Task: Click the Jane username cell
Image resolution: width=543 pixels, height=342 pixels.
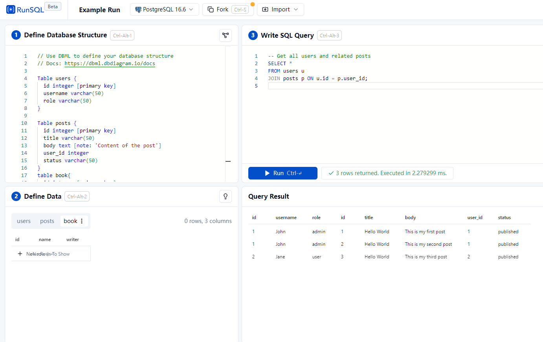Action: [280, 257]
